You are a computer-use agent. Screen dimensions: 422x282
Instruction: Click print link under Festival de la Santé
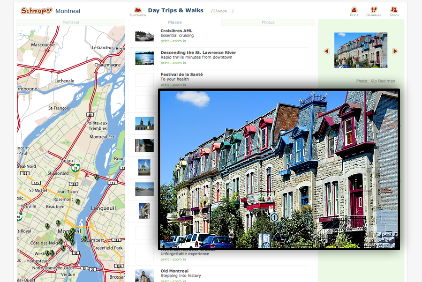point(165,85)
